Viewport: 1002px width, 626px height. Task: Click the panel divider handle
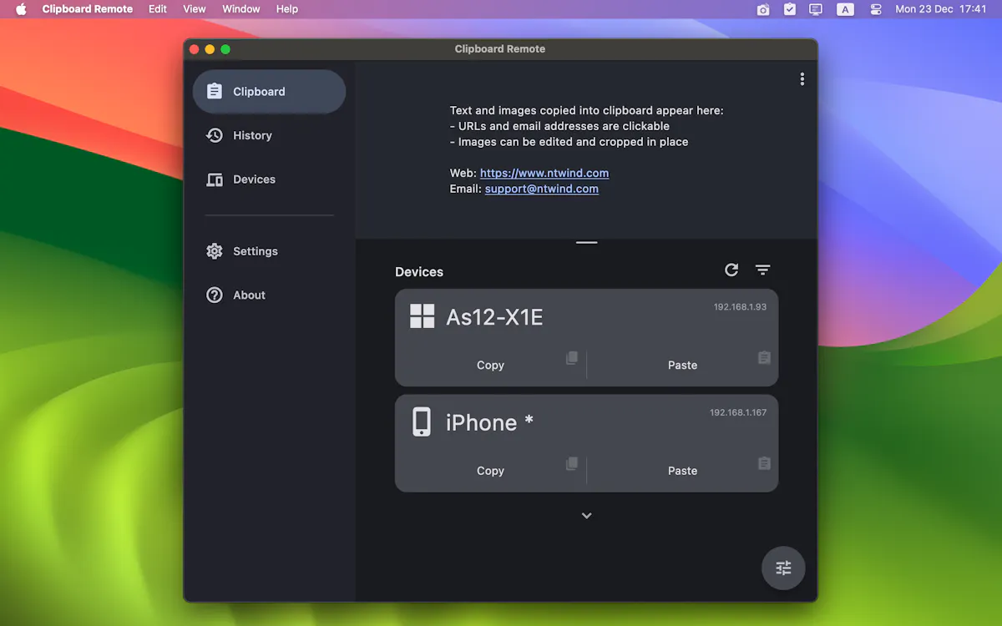[587, 242]
